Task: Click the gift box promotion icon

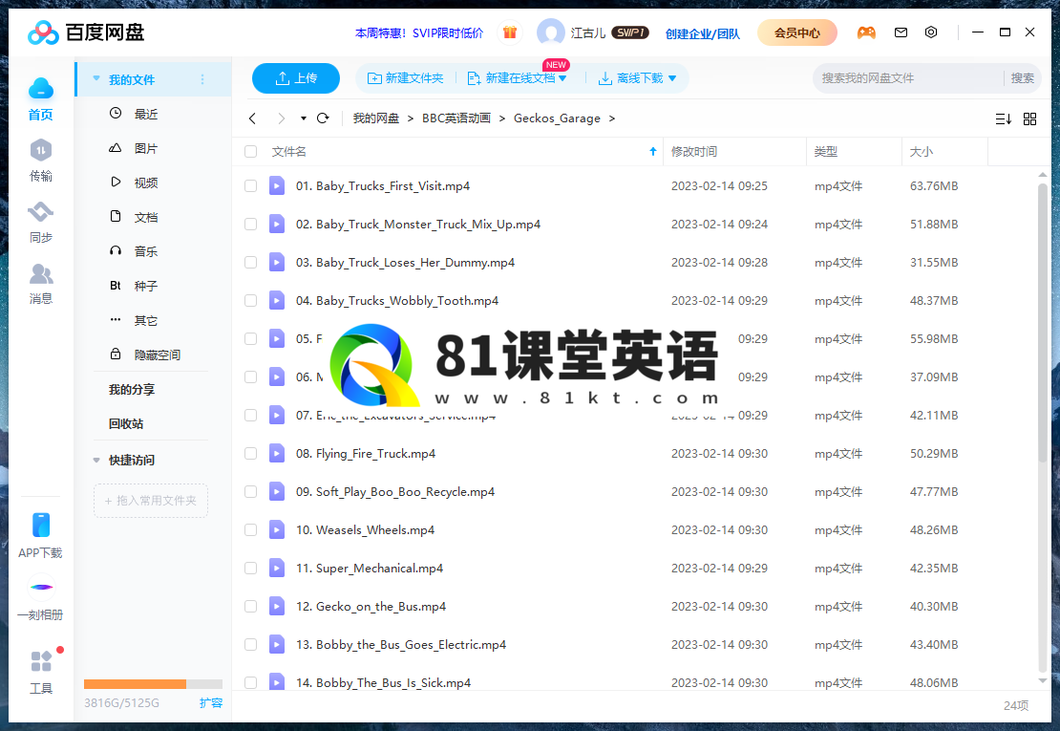Action: point(510,32)
